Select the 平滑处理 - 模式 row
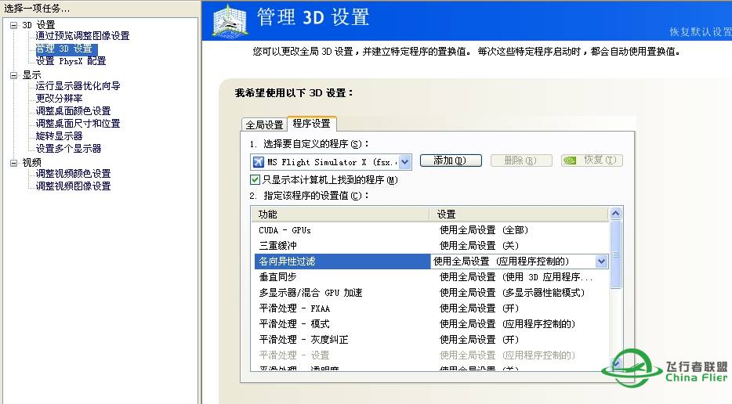732x404 pixels. [x=431, y=324]
